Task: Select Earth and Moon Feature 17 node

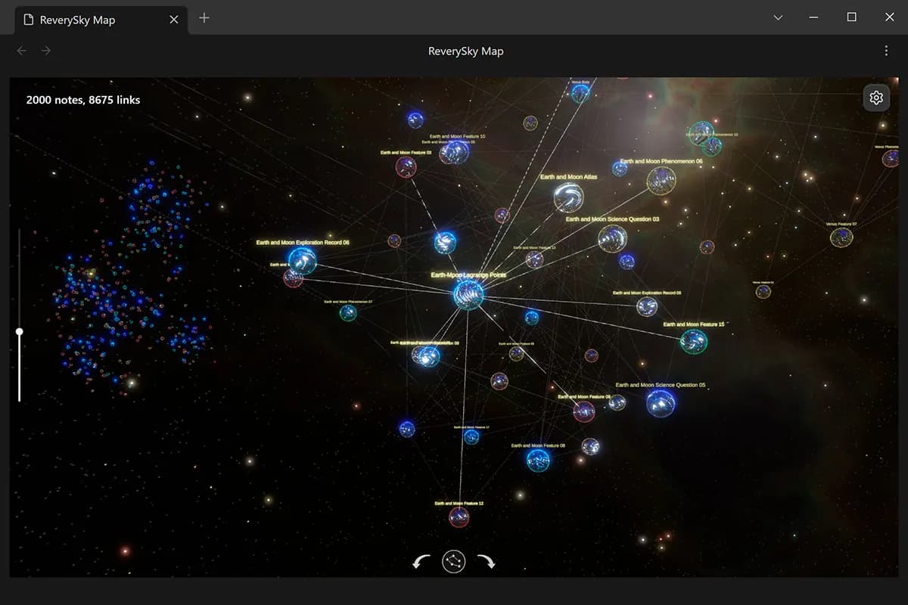Action: coord(471,436)
